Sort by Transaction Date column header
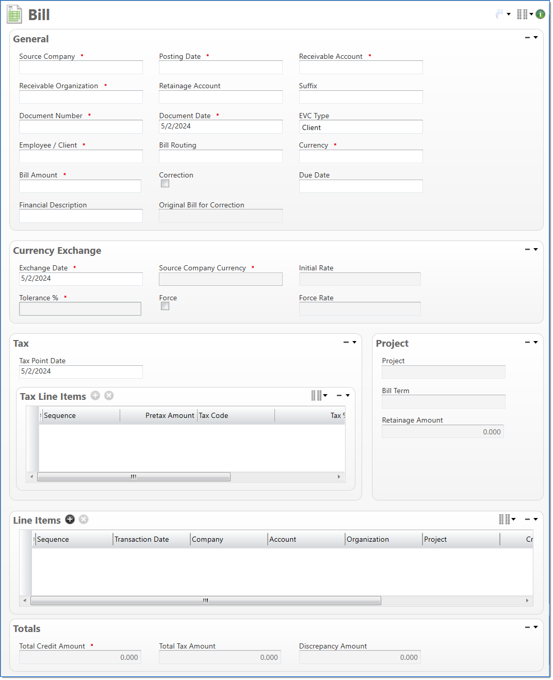Screen dimensions: 553x680 (142, 540)
